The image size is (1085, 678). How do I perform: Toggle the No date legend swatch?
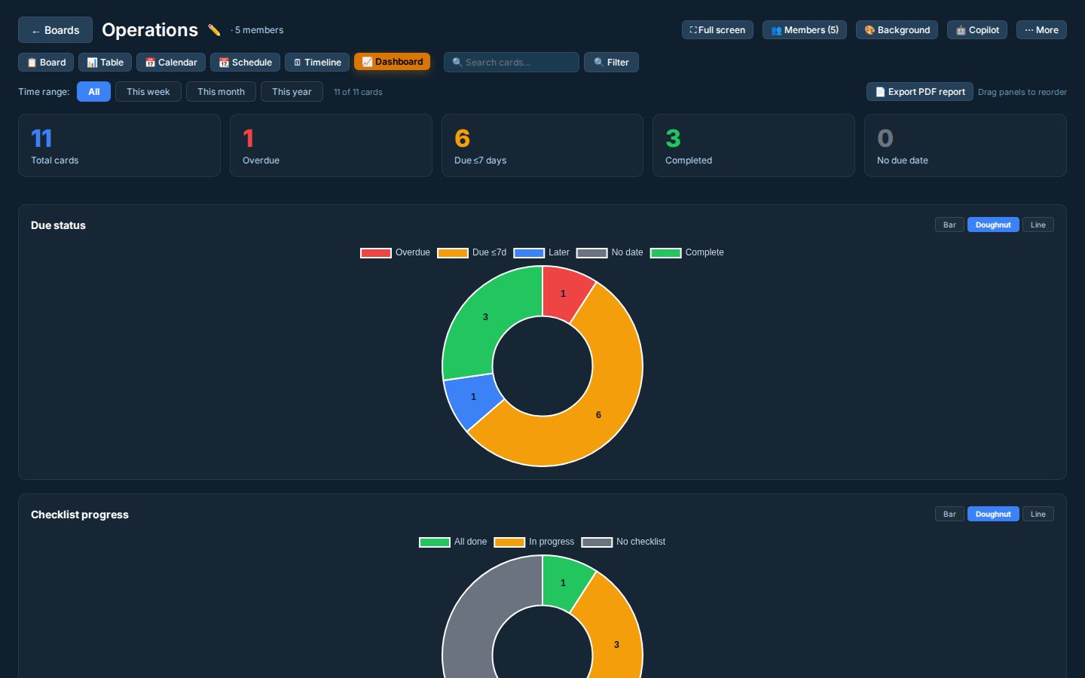tap(592, 253)
